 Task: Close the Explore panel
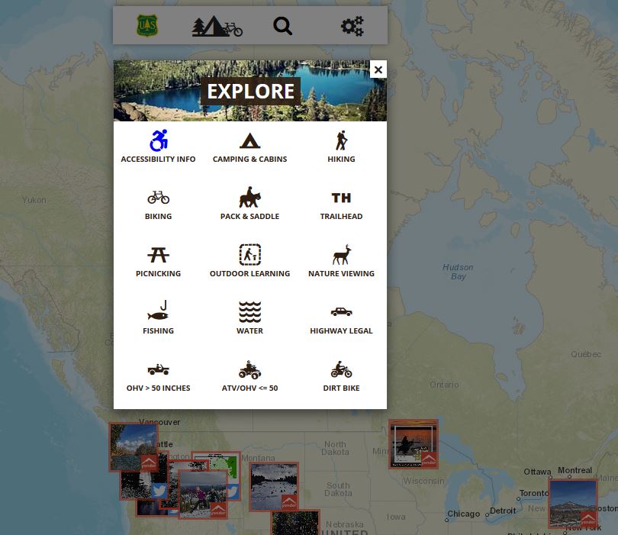(x=378, y=69)
